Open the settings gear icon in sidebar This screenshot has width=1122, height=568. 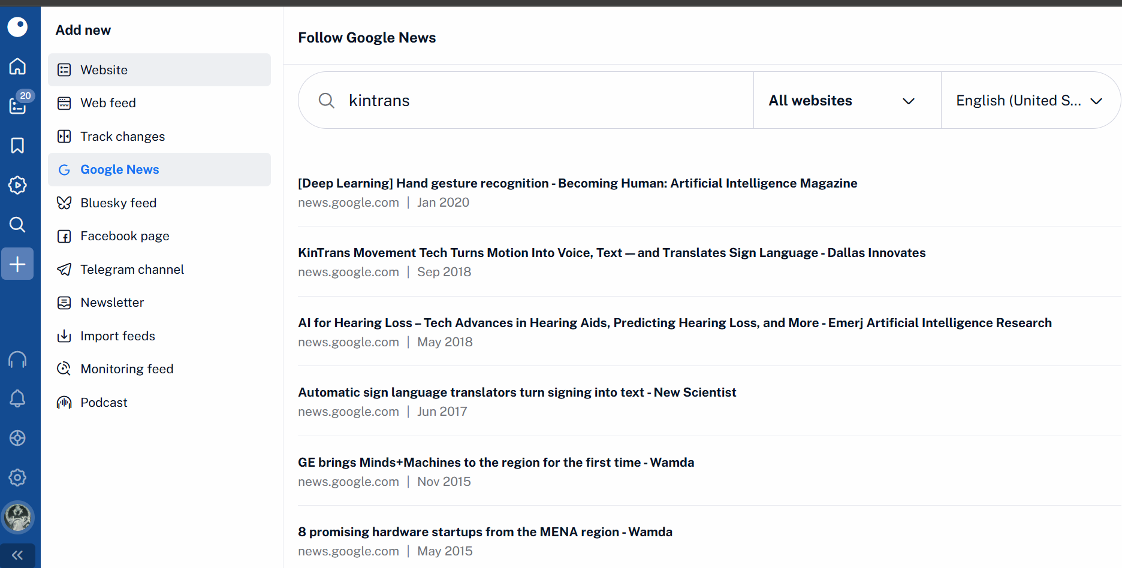tap(17, 478)
